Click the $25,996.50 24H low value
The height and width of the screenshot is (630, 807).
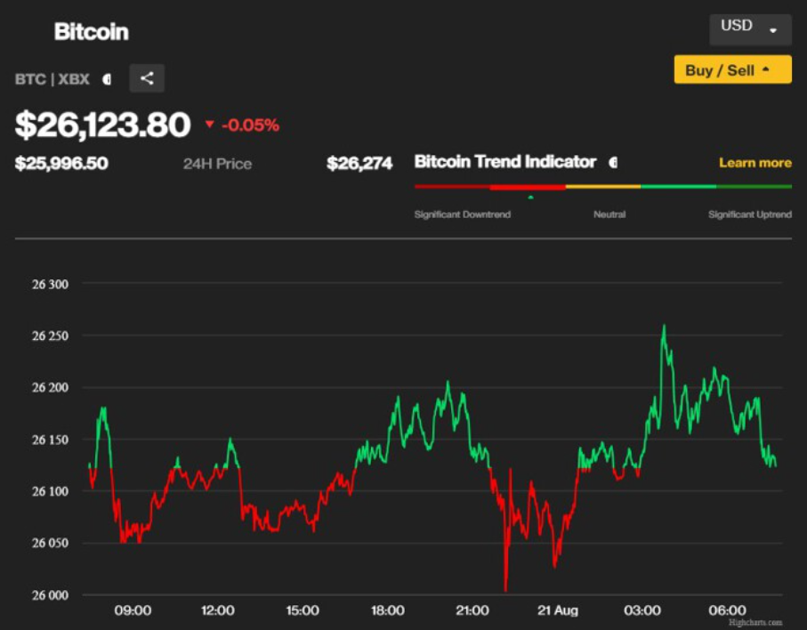[x=61, y=164]
